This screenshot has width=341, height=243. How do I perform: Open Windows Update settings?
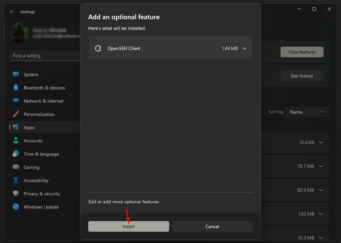point(45,207)
